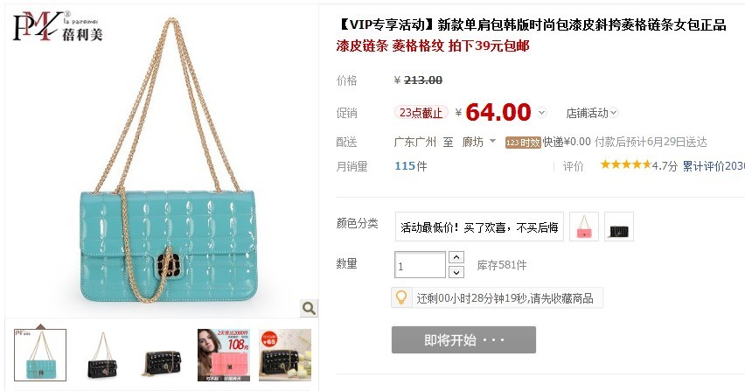Select the pink bag color option
Image resolution: width=745 pixels, height=391 pixels.
[x=583, y=227]
